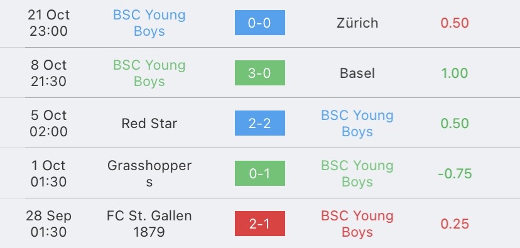
Task: Select the 28 Sep 01:30 match date
Action: (x=49, y=224)
